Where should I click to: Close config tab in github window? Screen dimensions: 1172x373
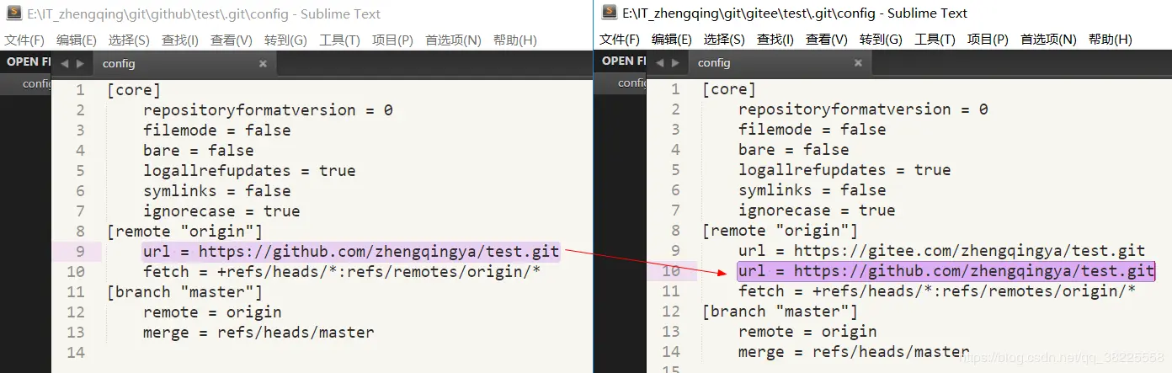[x=263, y=64]
